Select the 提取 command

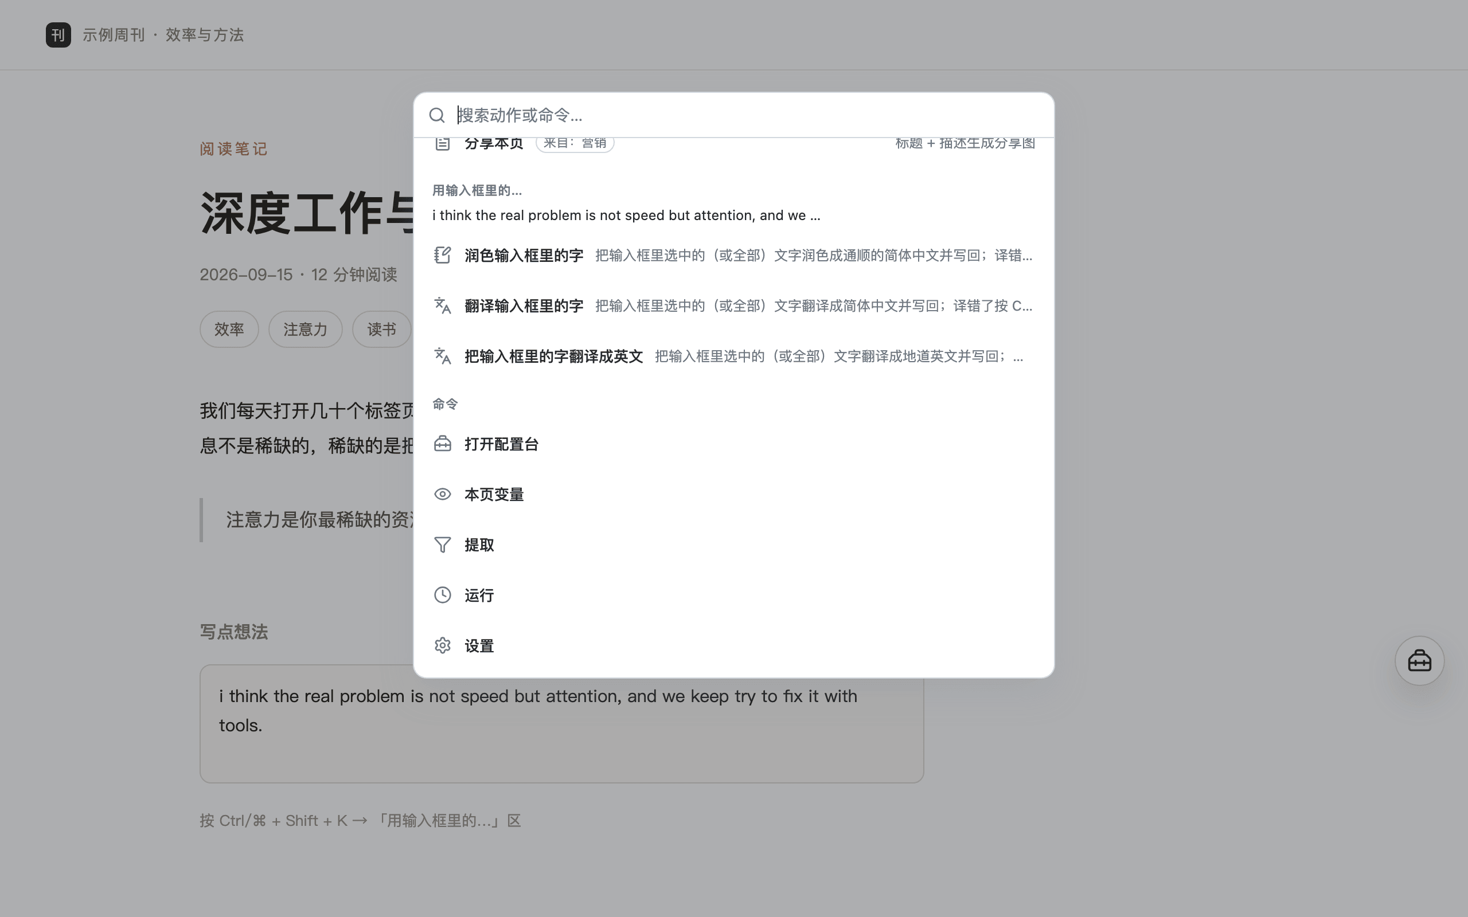733,544
